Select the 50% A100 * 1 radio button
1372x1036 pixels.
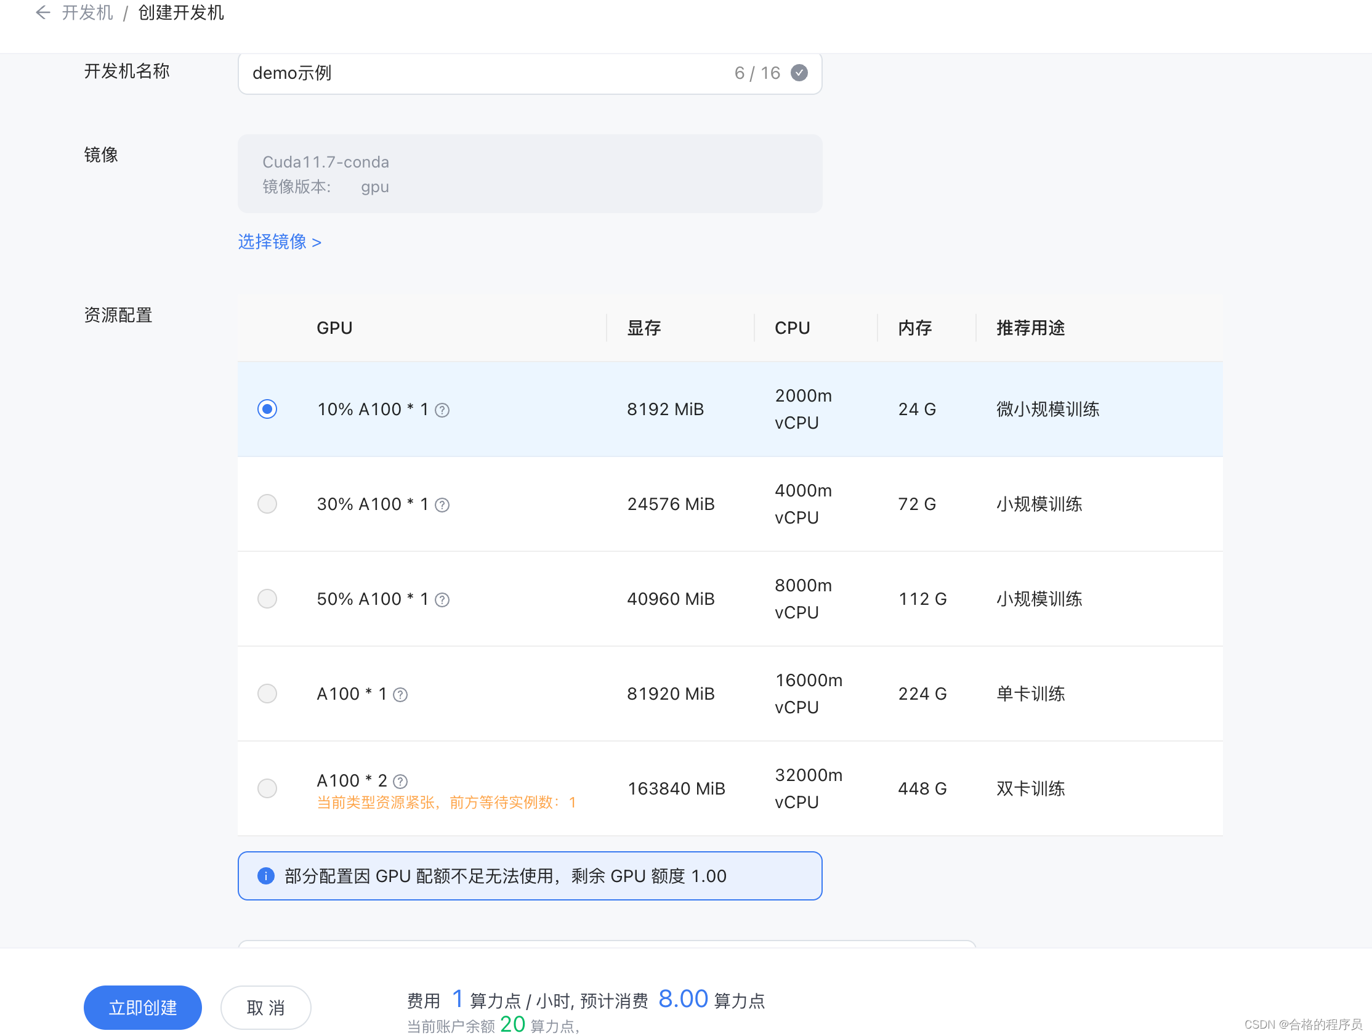267,599
